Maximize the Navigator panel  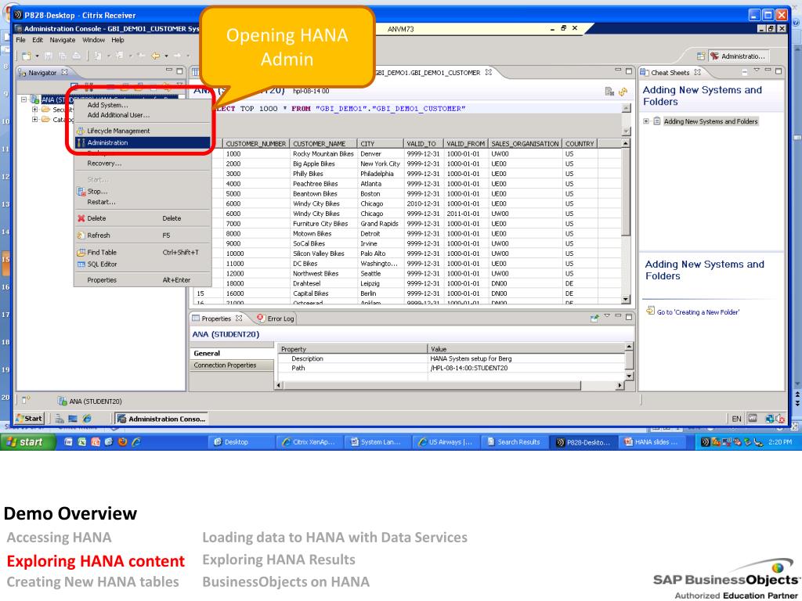coord(179,71)
